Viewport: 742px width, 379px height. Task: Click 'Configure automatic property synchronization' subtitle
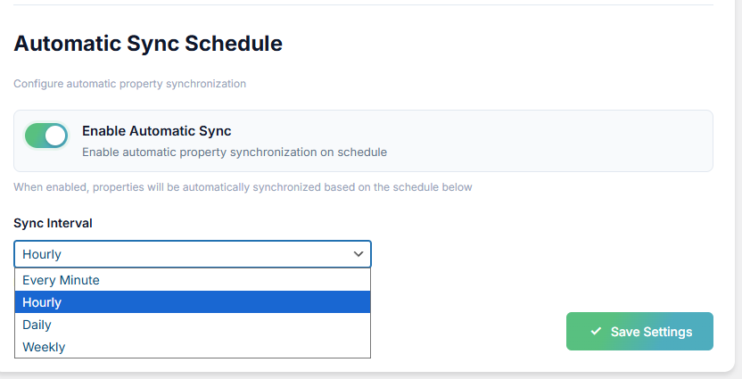point(129,84)
